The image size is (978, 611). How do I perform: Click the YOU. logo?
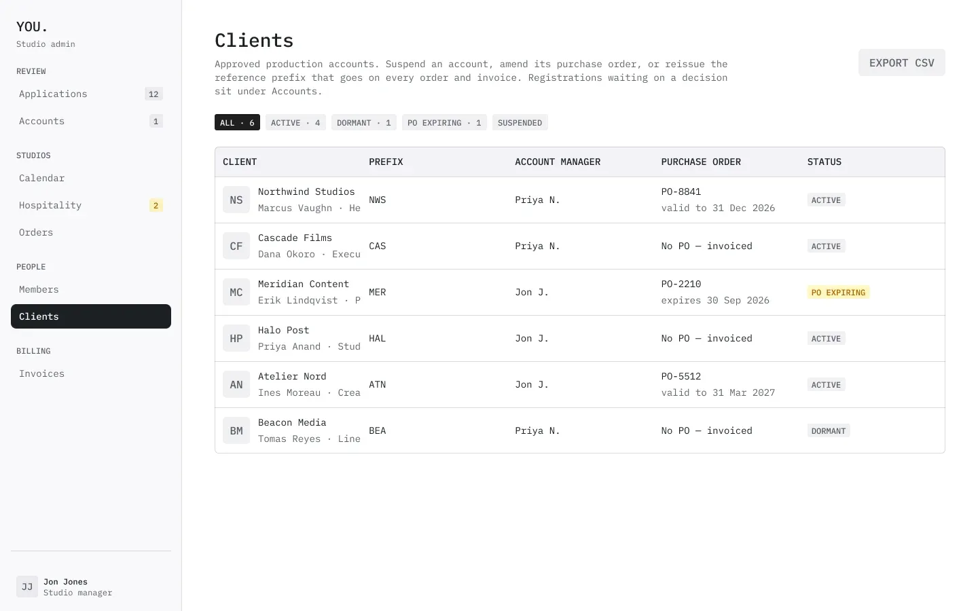[32, 27]
